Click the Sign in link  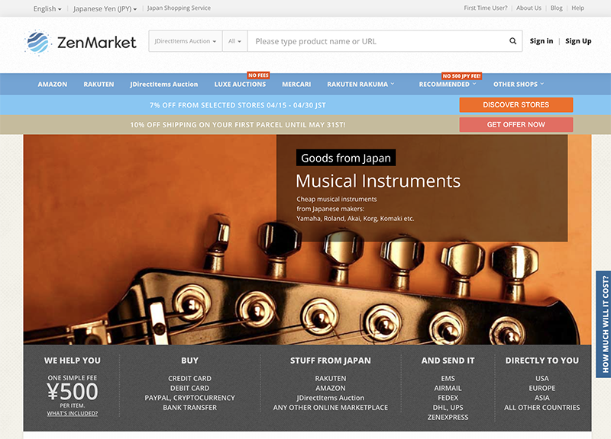pos(541,41)
